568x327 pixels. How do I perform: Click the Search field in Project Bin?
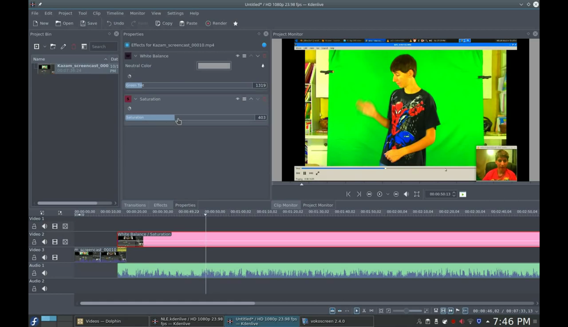click(x=104, y=47)
